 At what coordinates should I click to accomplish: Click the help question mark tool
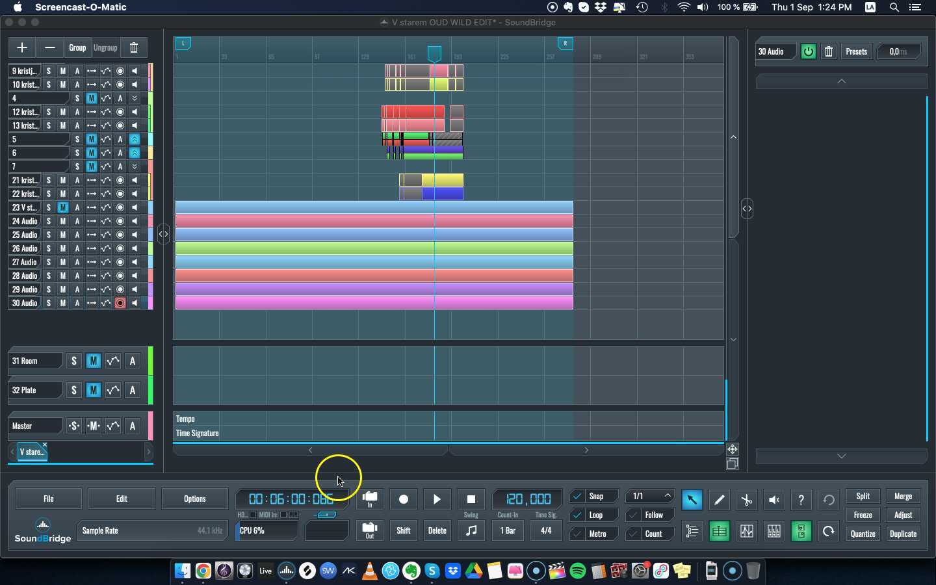[x=801, y=500]
